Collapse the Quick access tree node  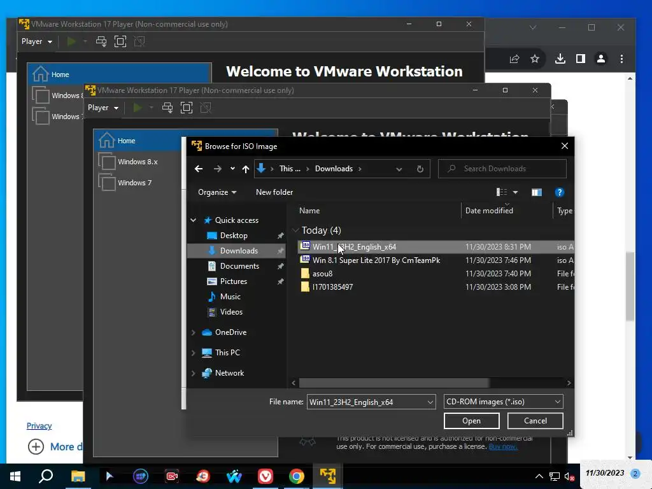[194, 220]
